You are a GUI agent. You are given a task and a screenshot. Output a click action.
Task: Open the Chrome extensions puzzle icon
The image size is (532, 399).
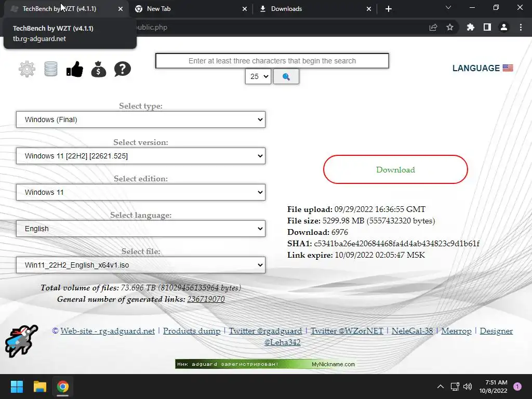[471, 27]
